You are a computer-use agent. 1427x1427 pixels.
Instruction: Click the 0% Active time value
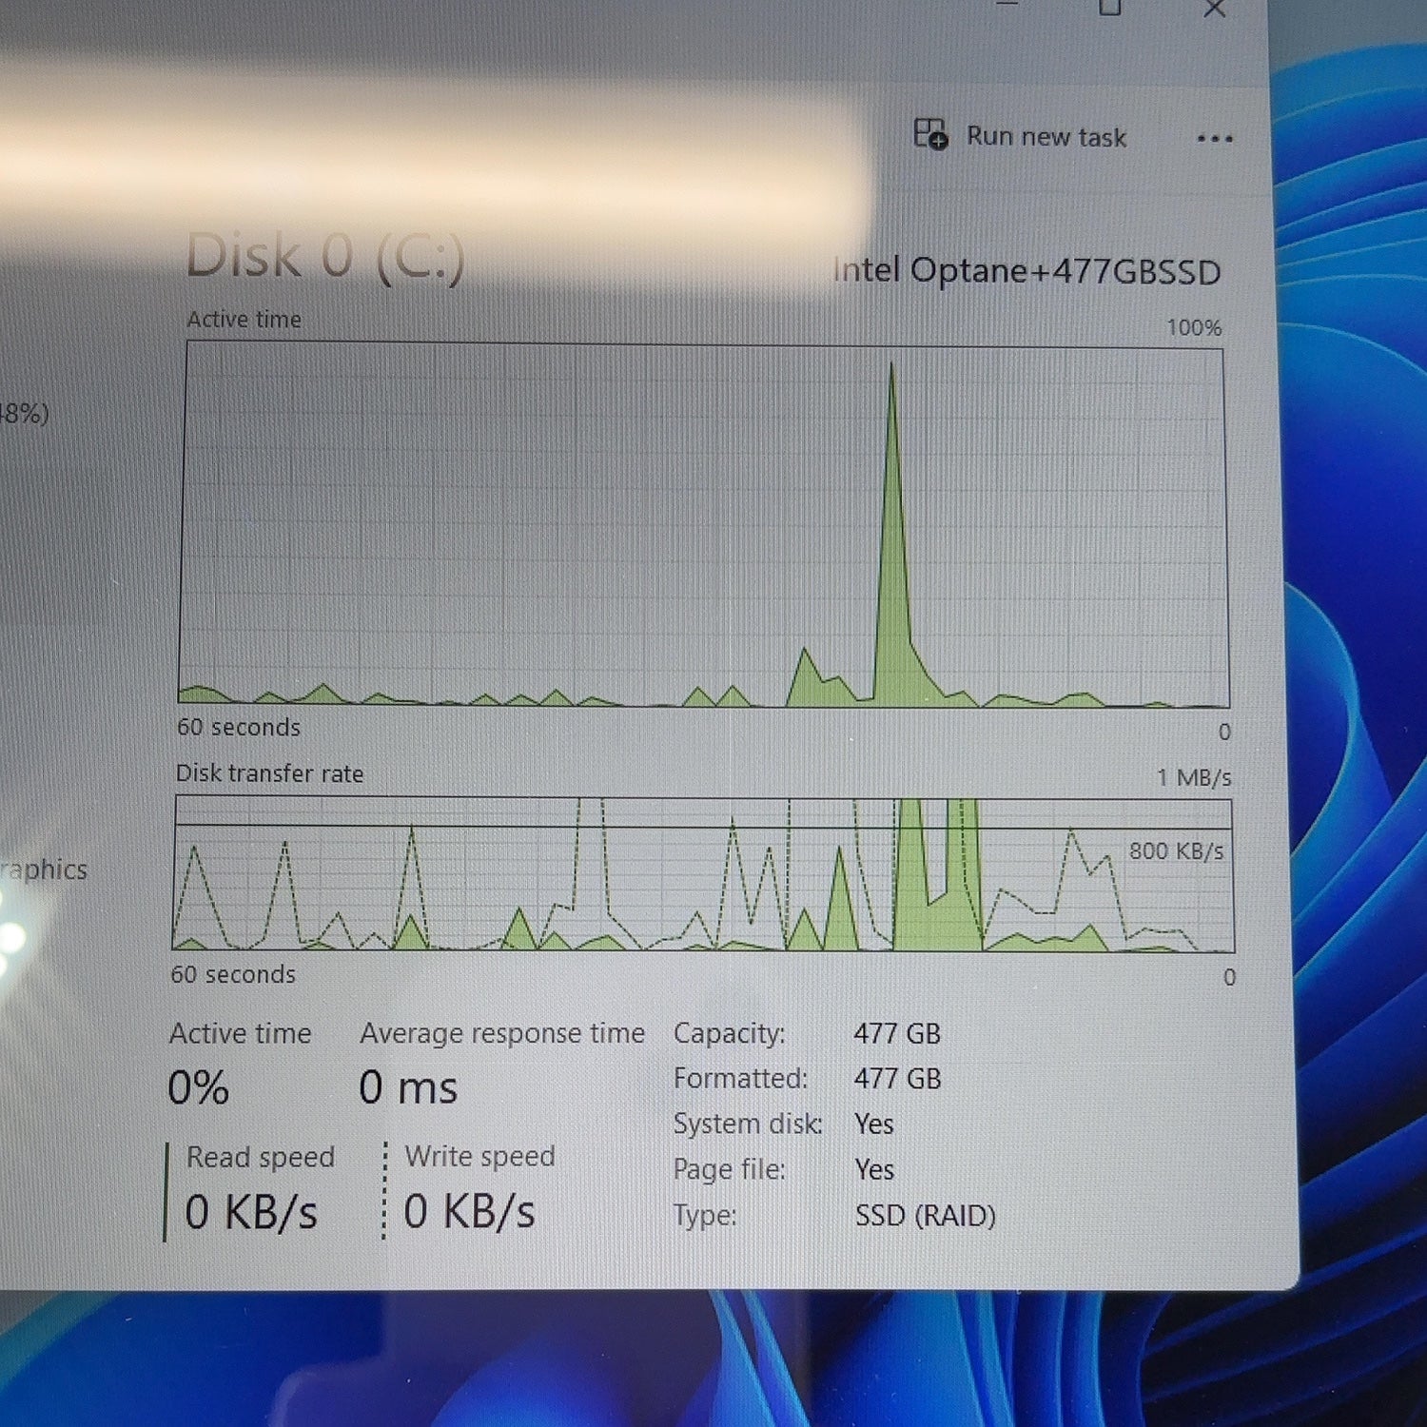(198, 1087)
